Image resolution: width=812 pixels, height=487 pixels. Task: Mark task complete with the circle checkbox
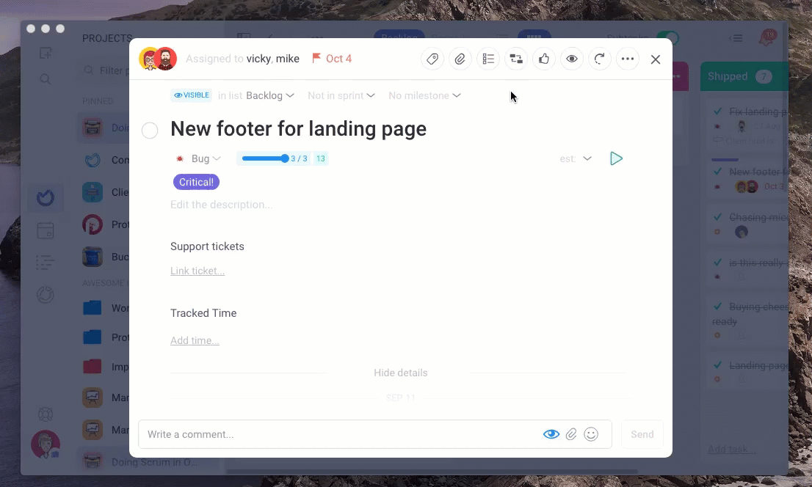point(150,131)
